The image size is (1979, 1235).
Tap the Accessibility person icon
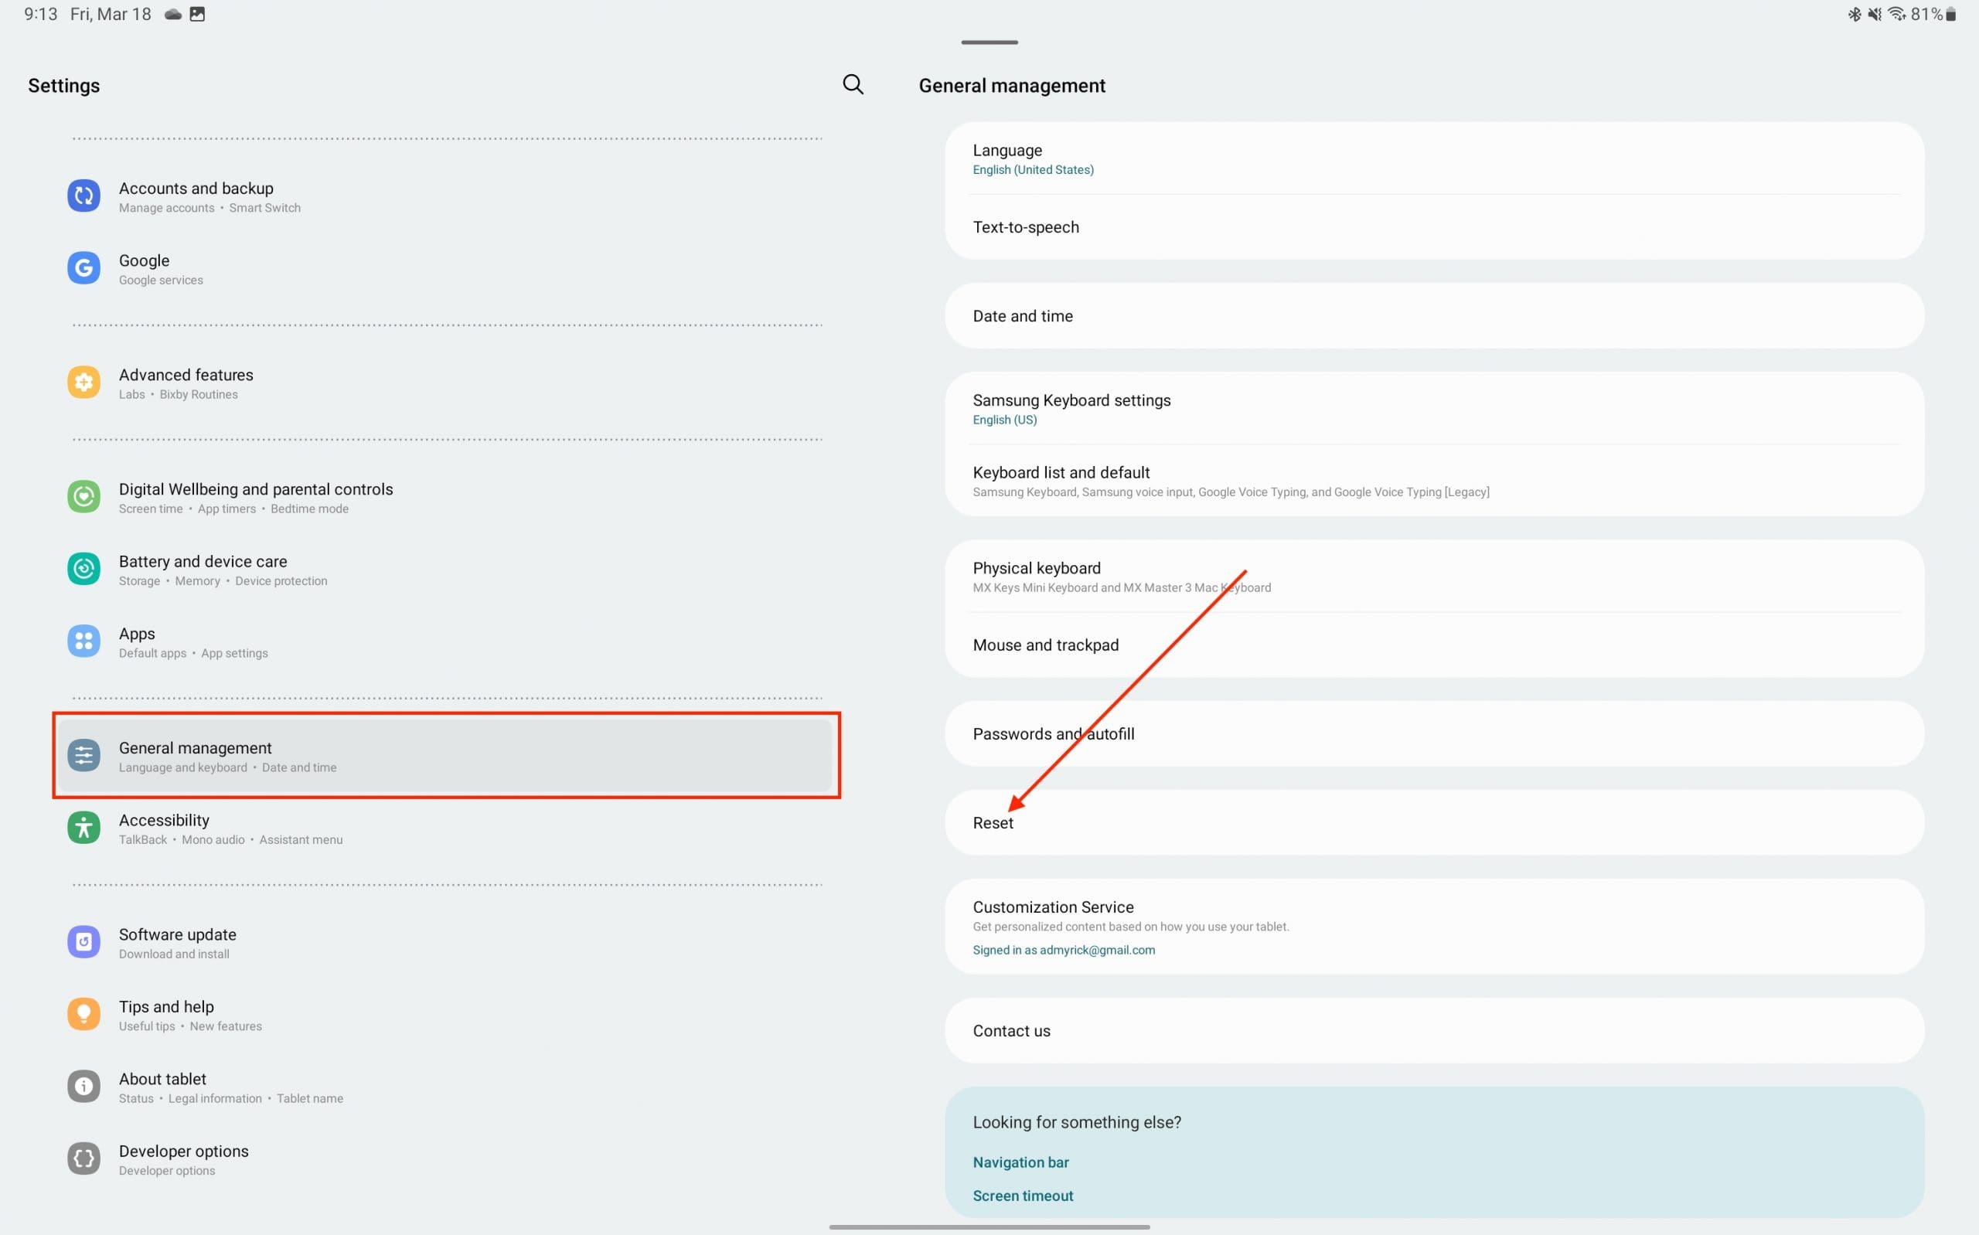pyautogui.click(x=83, y=828)
